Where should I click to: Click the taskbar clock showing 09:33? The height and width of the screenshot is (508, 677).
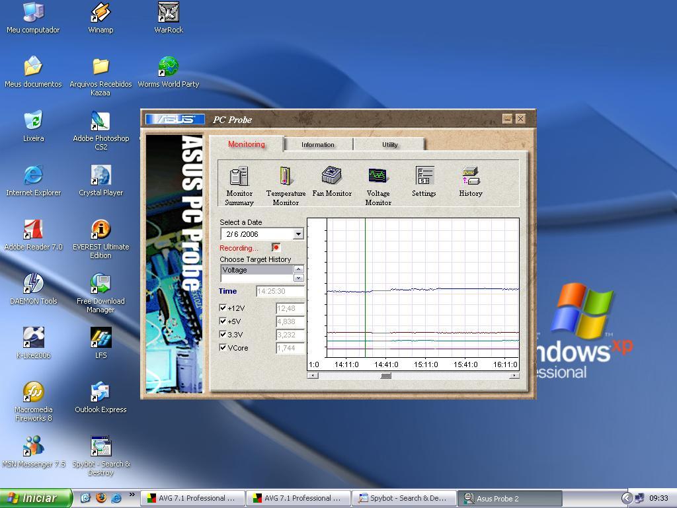point(658,499)
